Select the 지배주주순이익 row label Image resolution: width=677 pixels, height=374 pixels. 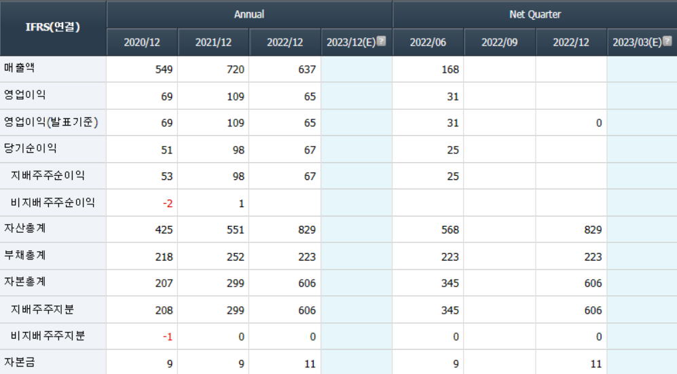point(48,175)
